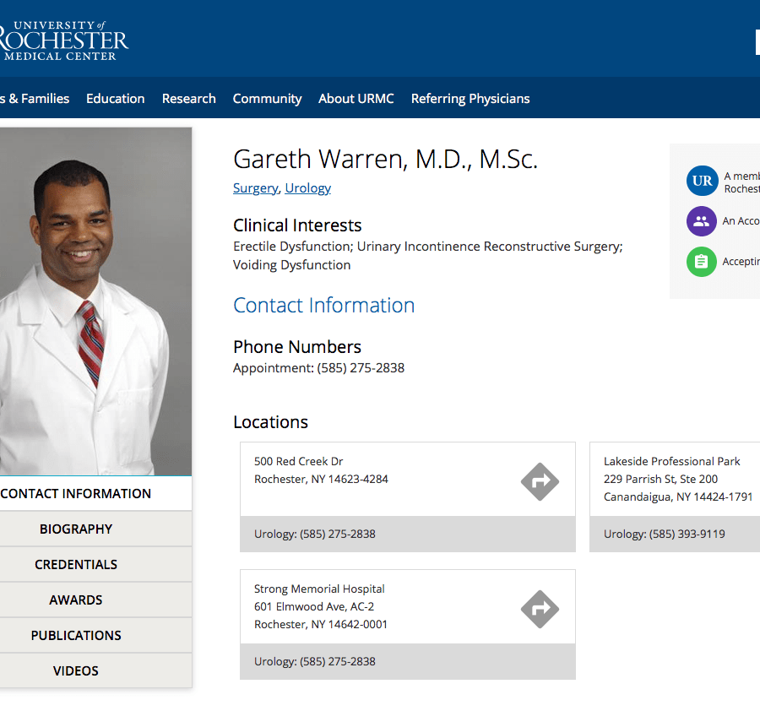Get directions for the 500 Red Creek Dr location
Image resolution: width=760 pixels, height=711 pixels.
tap(540, 481)
